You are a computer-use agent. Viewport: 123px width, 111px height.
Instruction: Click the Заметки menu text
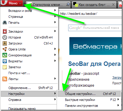pyautogui.click(x=15, y=67)
